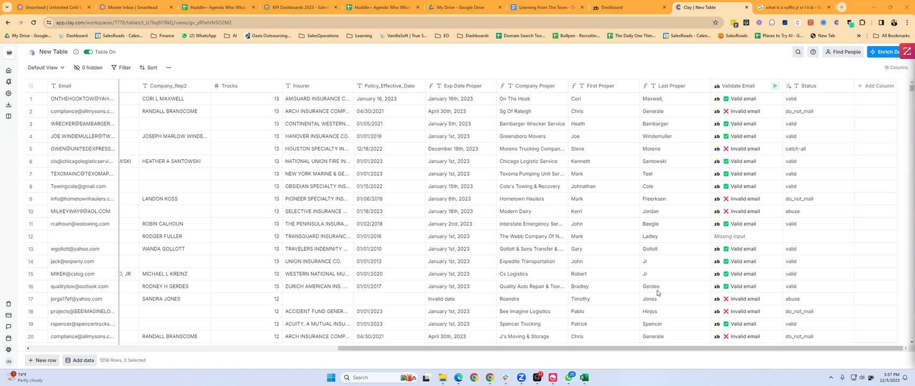Select the Missing input cell in row 12
Screen dimensions: 915x386
click(x=747, y=236)
